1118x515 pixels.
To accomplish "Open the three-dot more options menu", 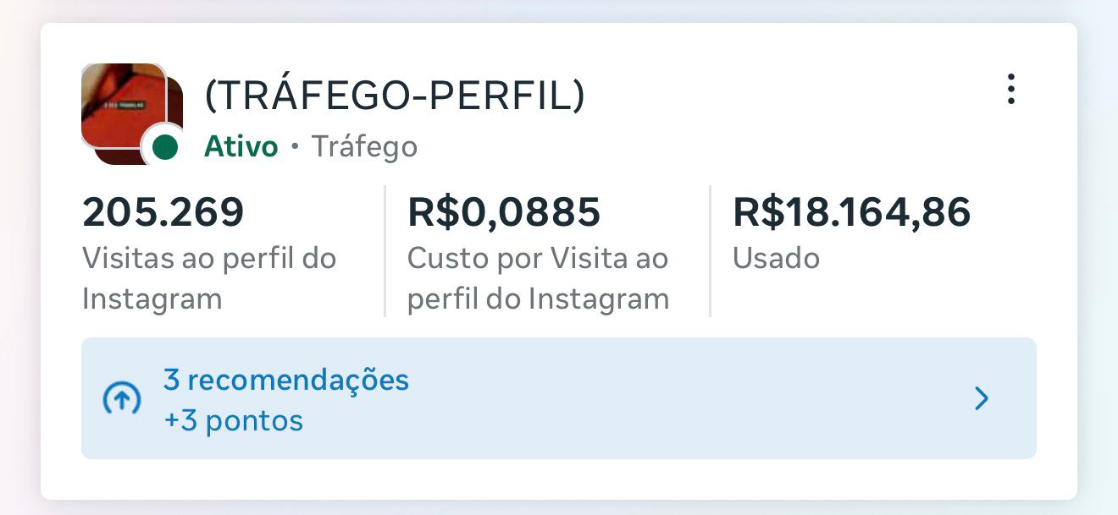I will [x=1010, y=90].
